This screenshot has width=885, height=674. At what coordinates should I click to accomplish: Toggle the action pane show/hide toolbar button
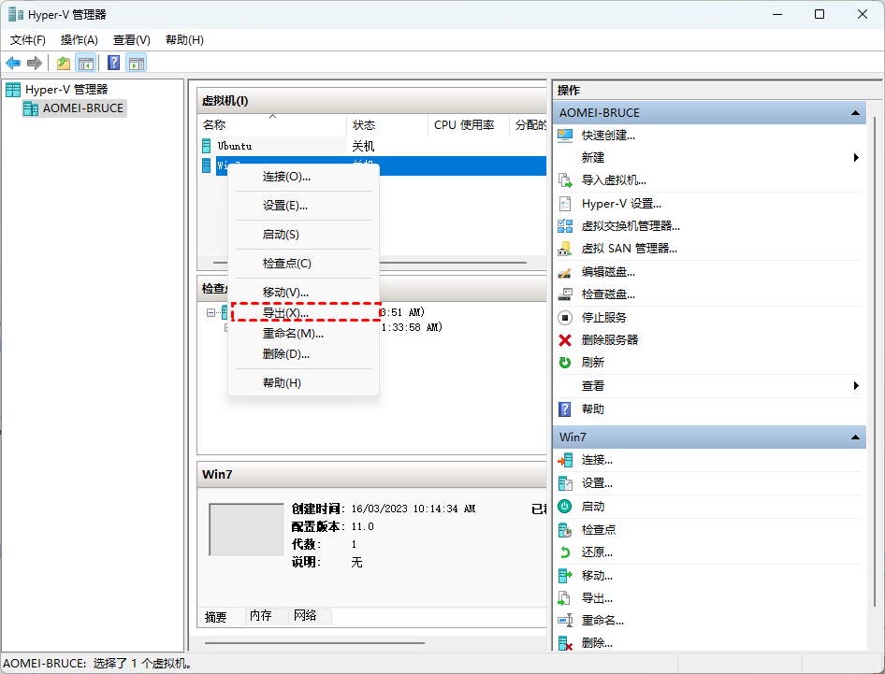[x=137, y=63]
